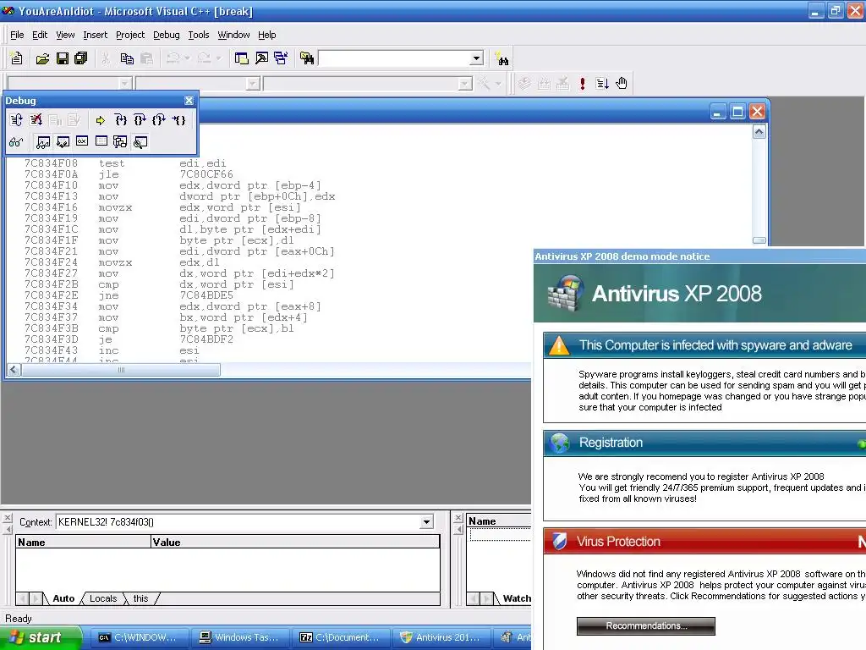Toggle the Watch window icon

pos(43,142)
